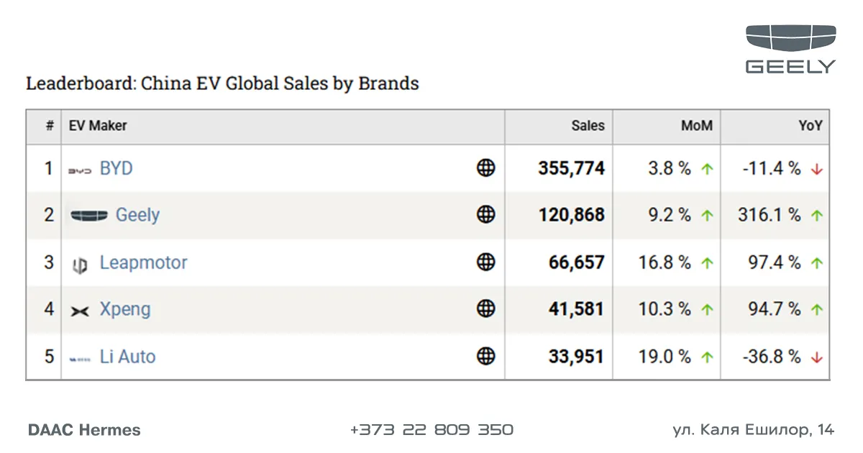Screen dimensions: 863x453
Task: Click the DAAC Hermes footer text
Action: 84,430
